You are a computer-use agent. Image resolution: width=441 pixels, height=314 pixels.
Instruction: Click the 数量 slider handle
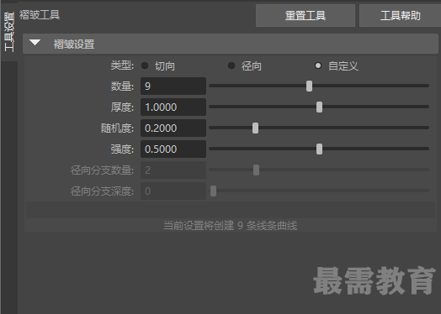pyautogui.click(x=309, y=86)
